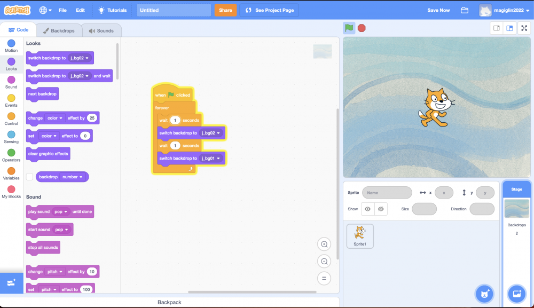Viewport: 534px width, 308px height.
Task: Select the Operators block category
Action: point(11,155)
